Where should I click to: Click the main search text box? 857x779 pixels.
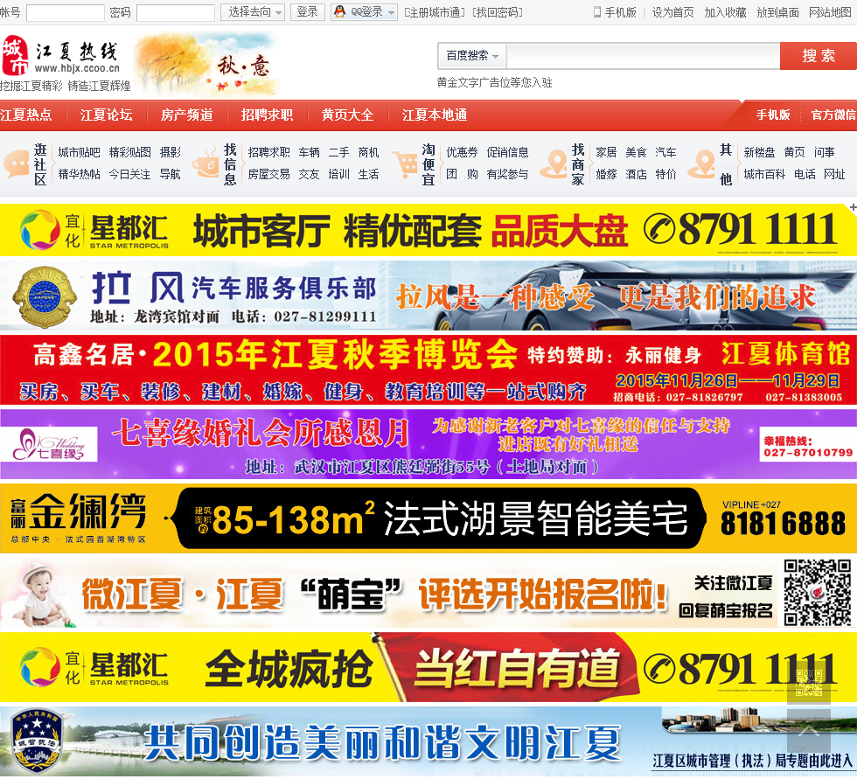click(x=643, y=56)
